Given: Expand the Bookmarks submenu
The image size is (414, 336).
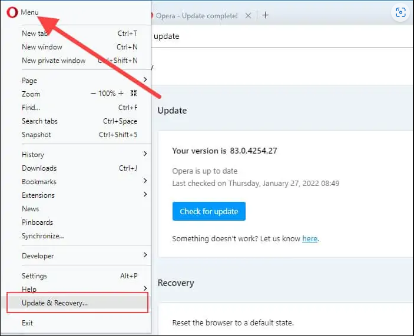Looking at the screenshot, I should [x=84, y=182].
